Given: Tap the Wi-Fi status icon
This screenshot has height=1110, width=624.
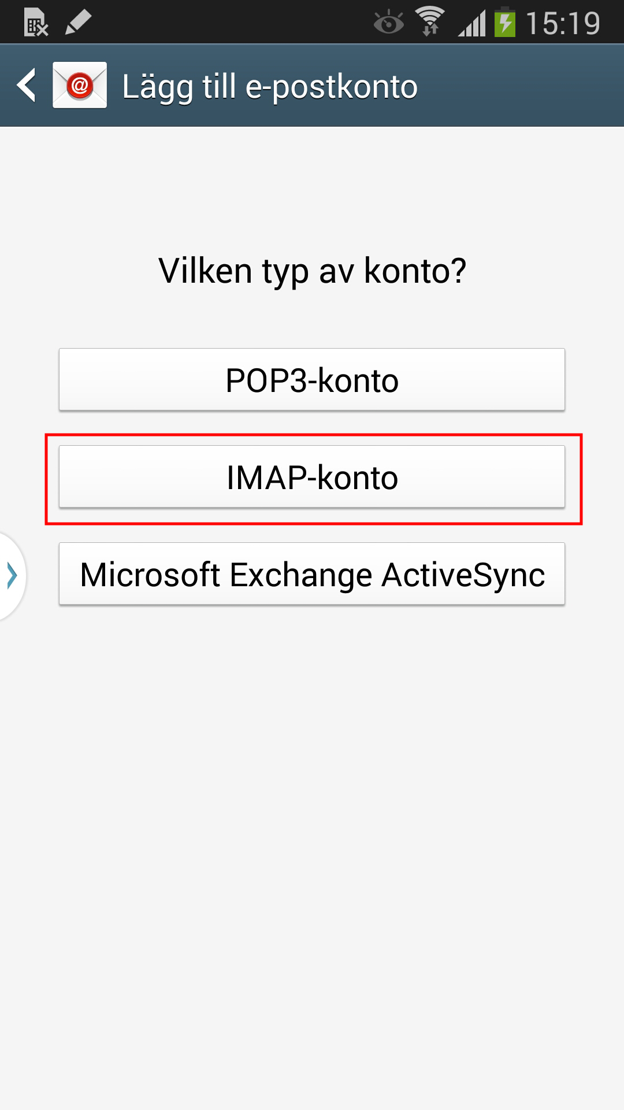Looking at the screenshot, I should click(430, 22).
